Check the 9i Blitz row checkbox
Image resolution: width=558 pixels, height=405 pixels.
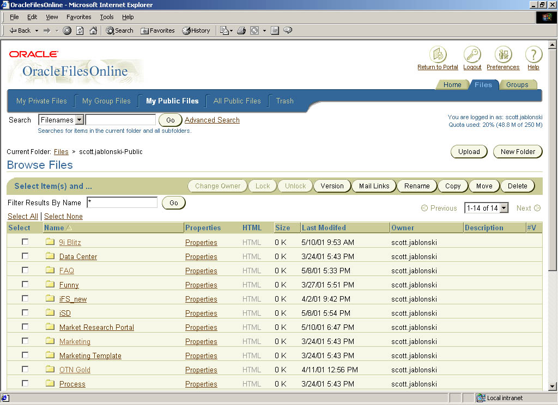(25, 242)
